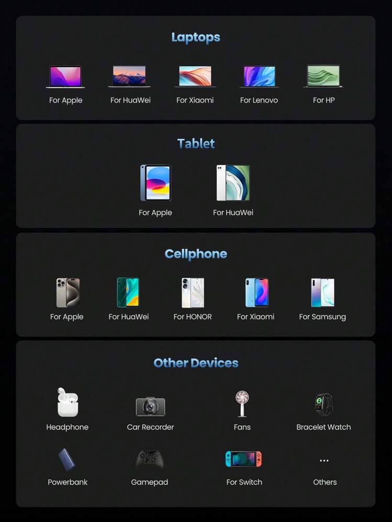The height and width of the screenshot is (522, 392).
Task: Click the Laptops section heading
Action: pos(196,38)
